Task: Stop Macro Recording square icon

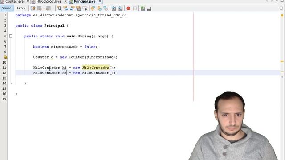Action: coord(134,8)
